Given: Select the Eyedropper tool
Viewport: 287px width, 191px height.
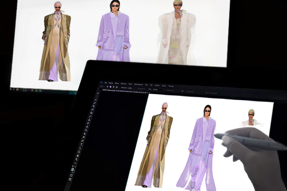Looking at the screenshot, I should click(92, 109).
